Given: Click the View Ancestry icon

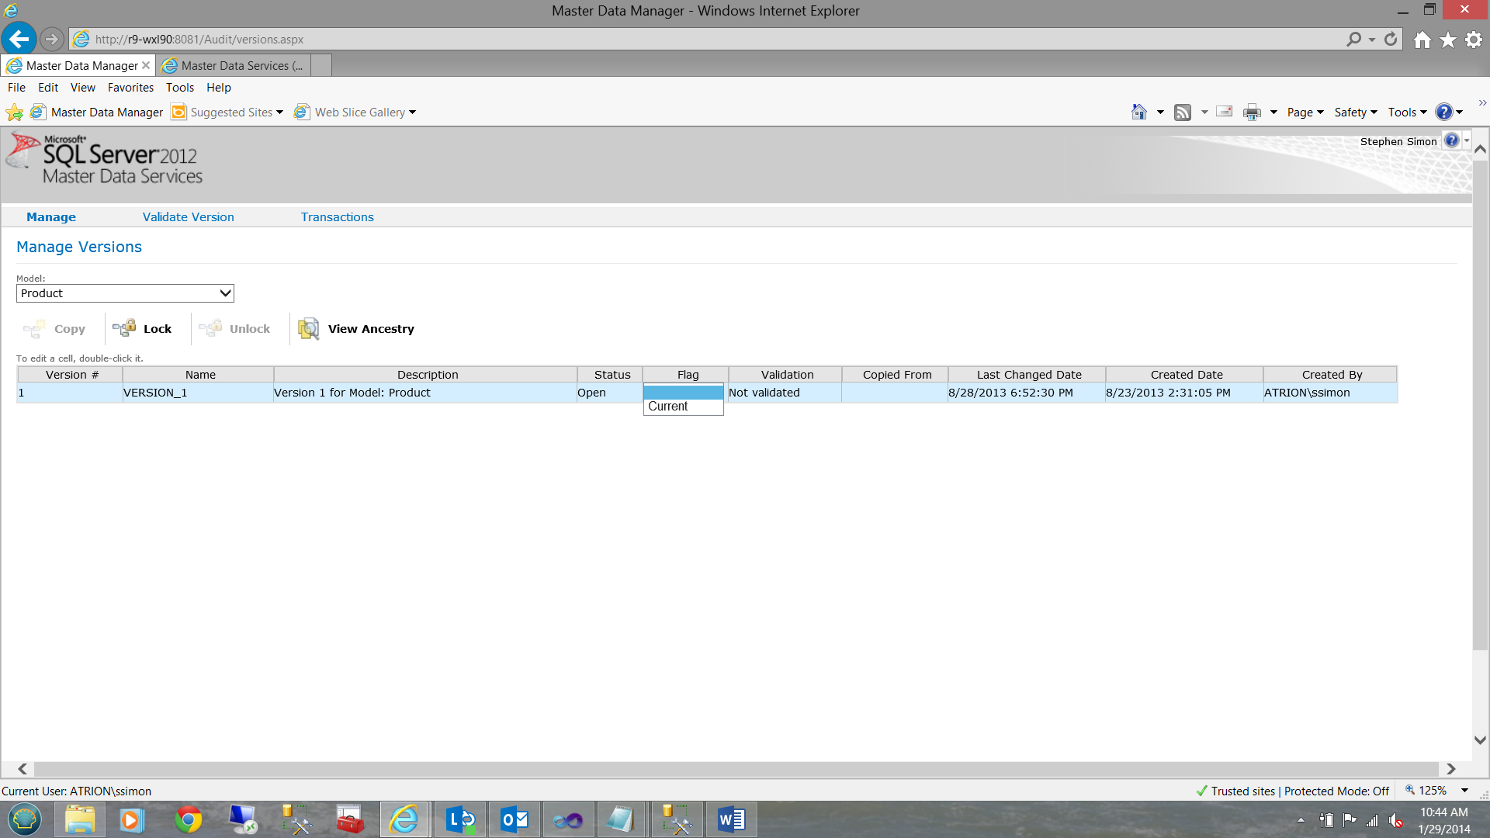Looking at the screenshot, I should (x=309, y=328).
